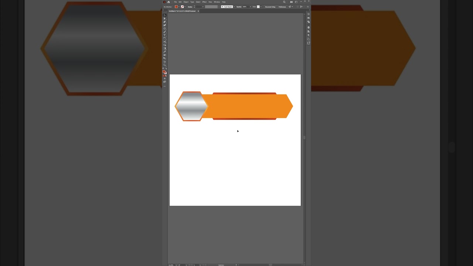Viewport: 473px width, 266px height.
Task: Open the Opacity panel link
Action: click(x=239, y=7)
